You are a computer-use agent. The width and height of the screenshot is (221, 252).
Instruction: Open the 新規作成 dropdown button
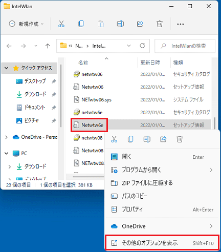[x=26, y=24]
